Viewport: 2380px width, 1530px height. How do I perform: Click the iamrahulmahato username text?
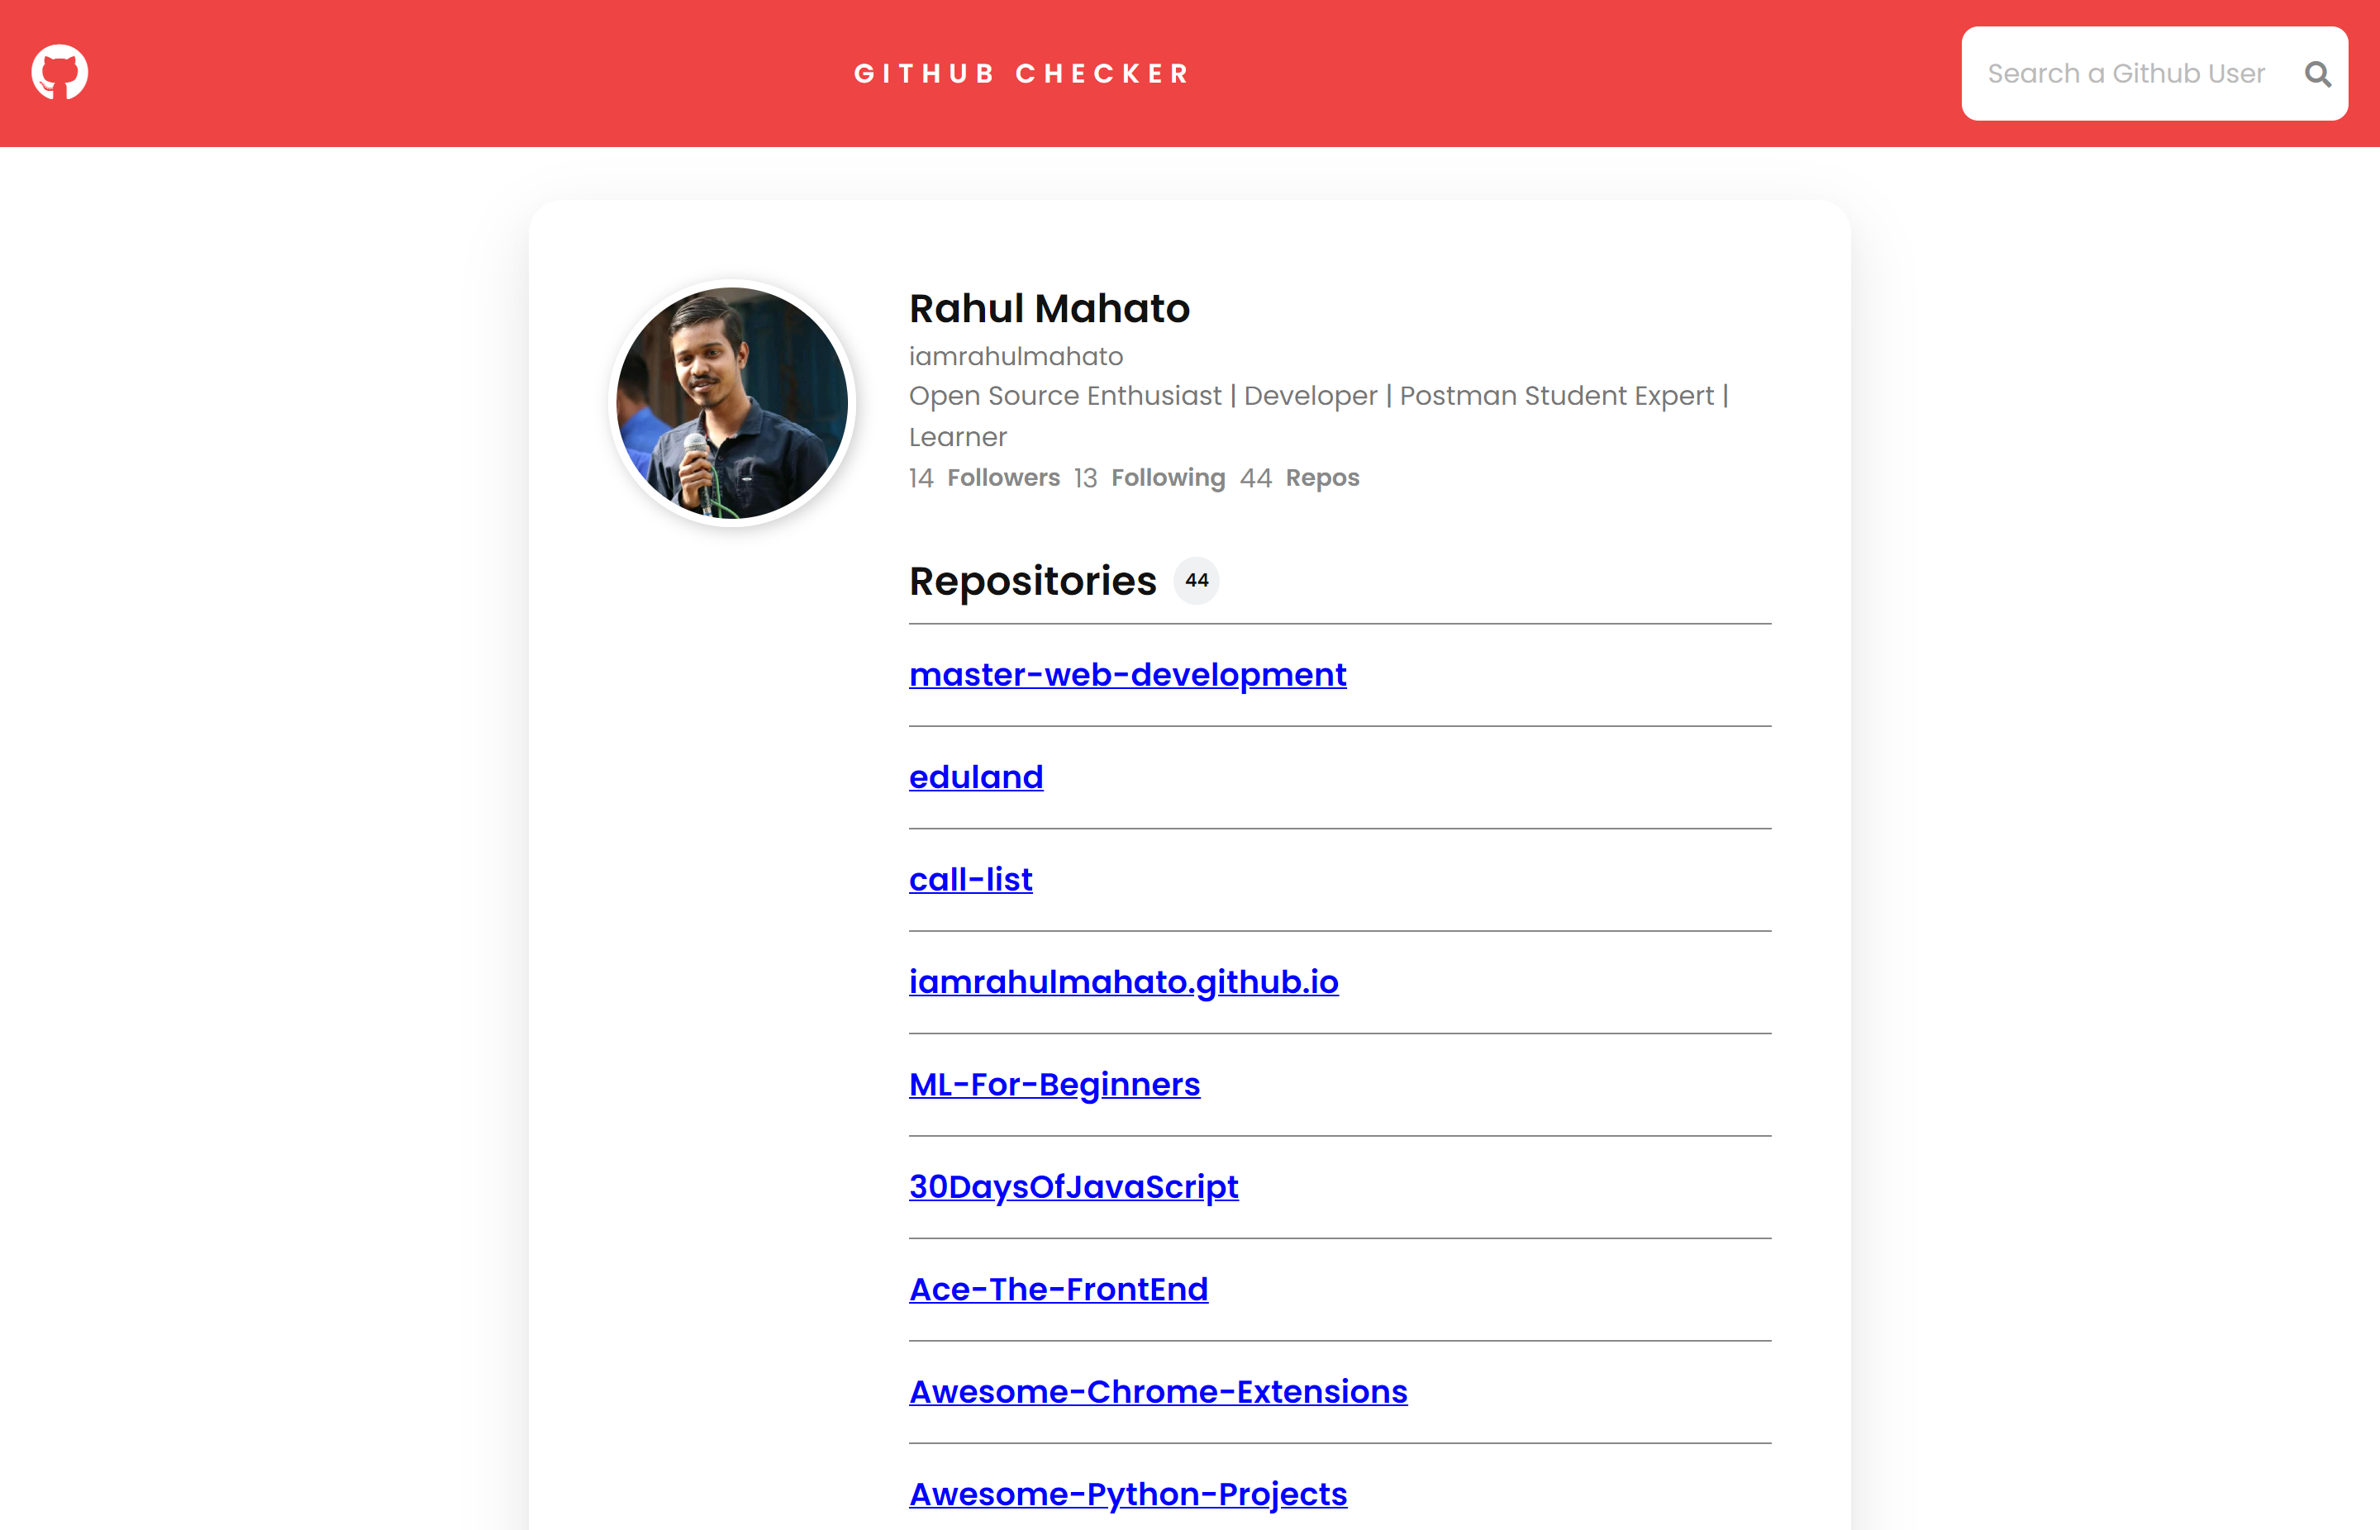coord(1016,356)
